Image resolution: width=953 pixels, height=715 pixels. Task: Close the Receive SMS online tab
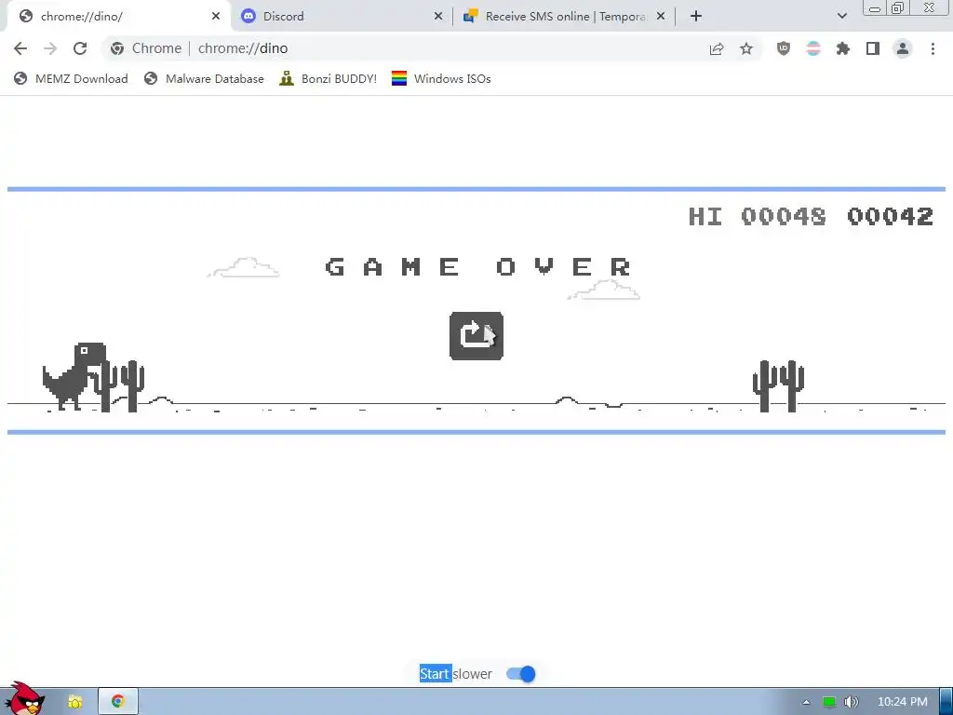pos(661,17)
